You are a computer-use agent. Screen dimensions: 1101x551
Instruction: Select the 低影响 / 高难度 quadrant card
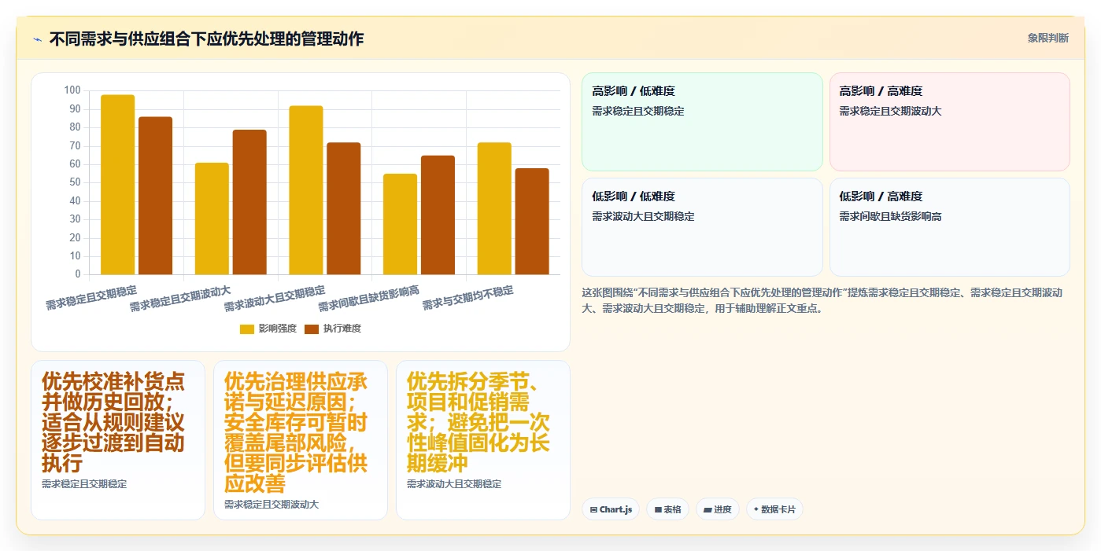pyautogui.click(x=950, y=227)
